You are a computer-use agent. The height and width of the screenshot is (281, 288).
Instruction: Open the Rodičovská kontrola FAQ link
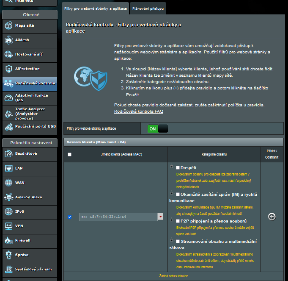click(138, 111)
